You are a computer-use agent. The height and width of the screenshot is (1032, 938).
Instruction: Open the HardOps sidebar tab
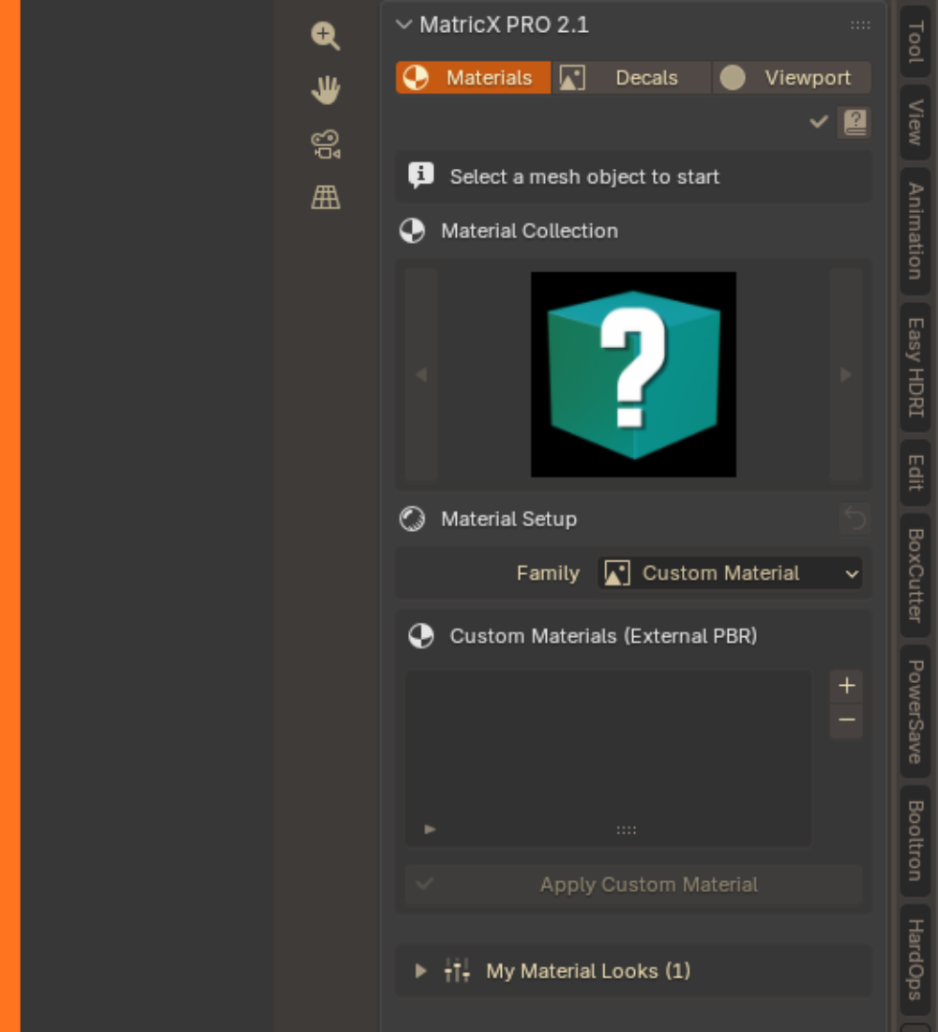point(915,960)
